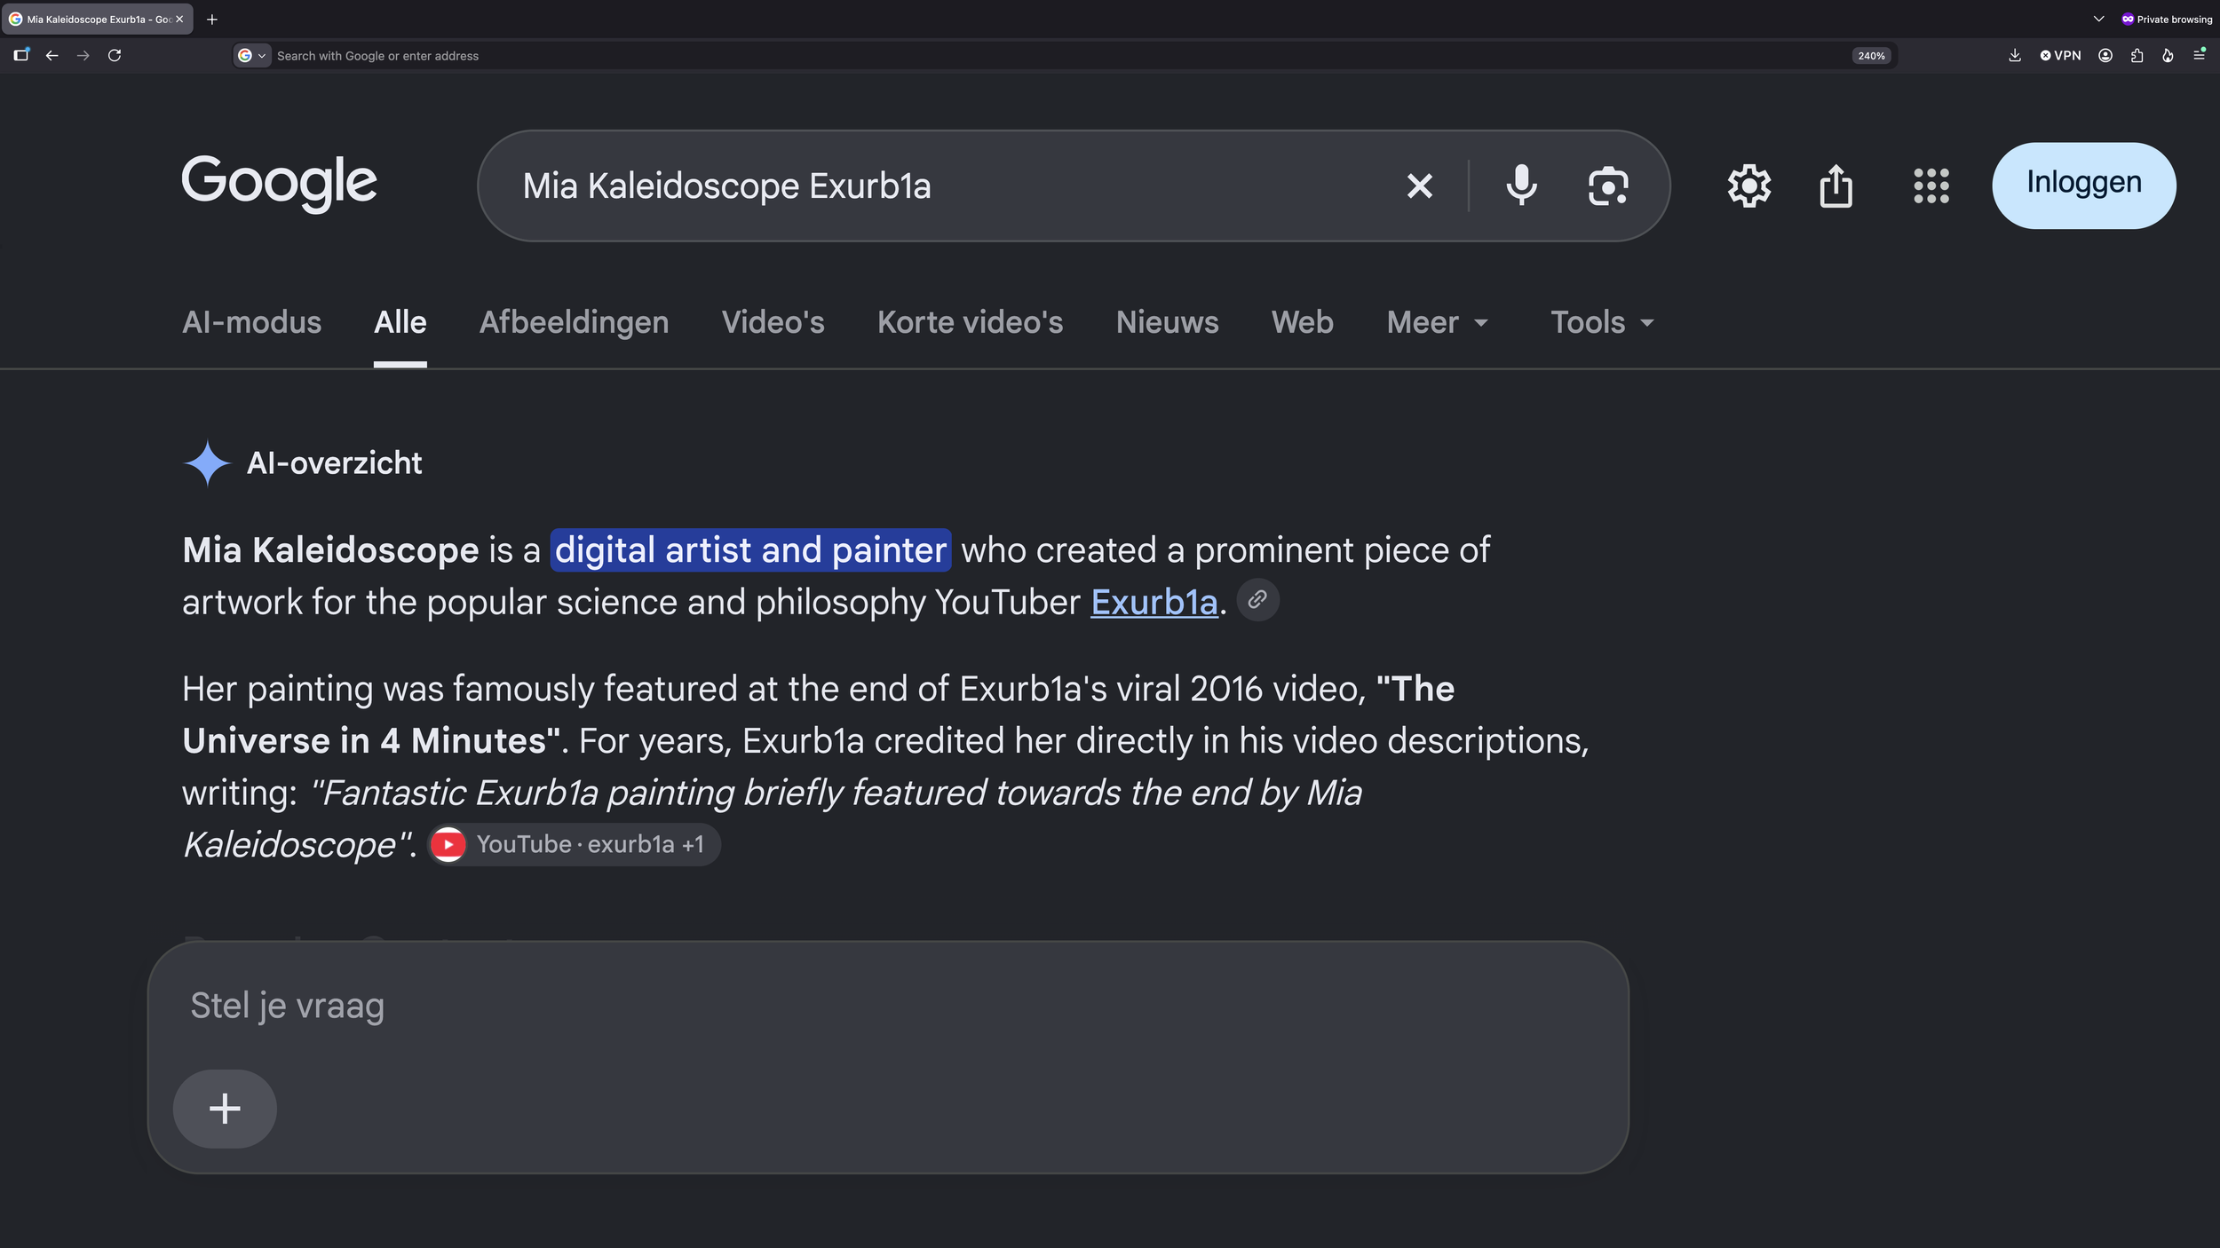Select the Web results tab
2220x1248 pixels.
point(1302,322)
